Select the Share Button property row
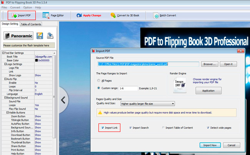The image size is (250, 155). [x=27, y=146]
